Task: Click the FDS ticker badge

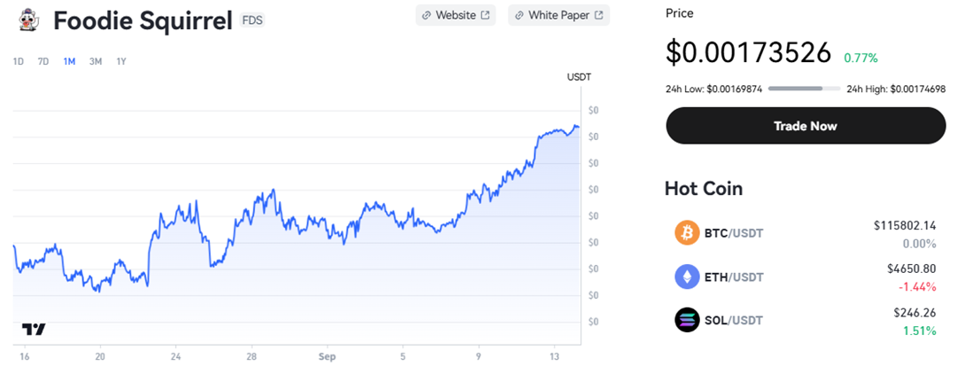Action: point(252,20)
